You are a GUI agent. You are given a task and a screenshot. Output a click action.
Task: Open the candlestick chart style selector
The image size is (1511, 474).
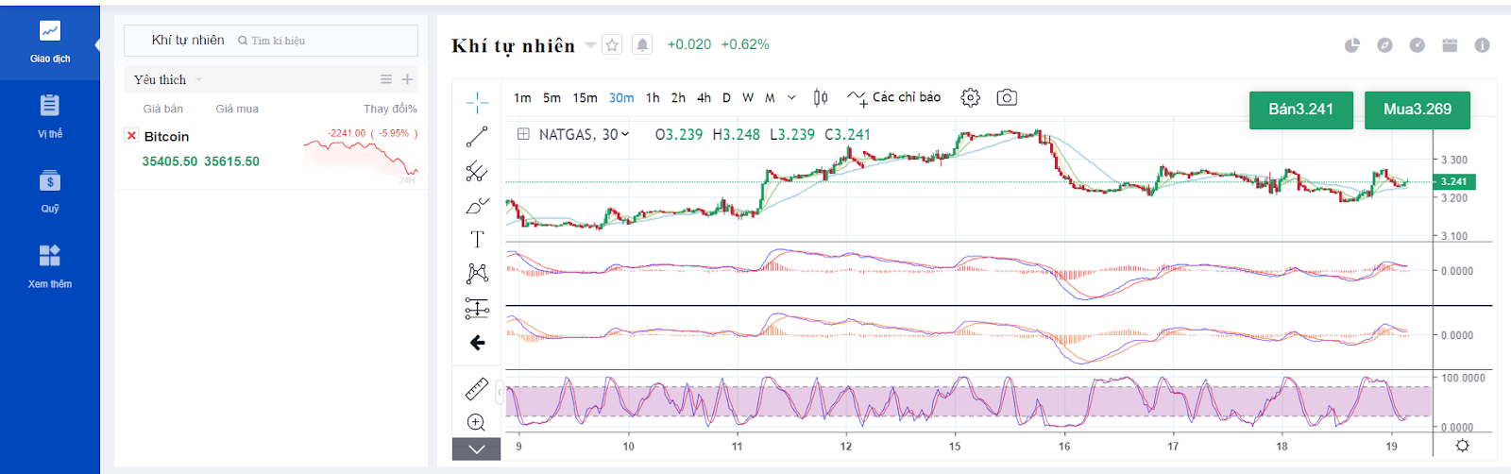(821, 97)
